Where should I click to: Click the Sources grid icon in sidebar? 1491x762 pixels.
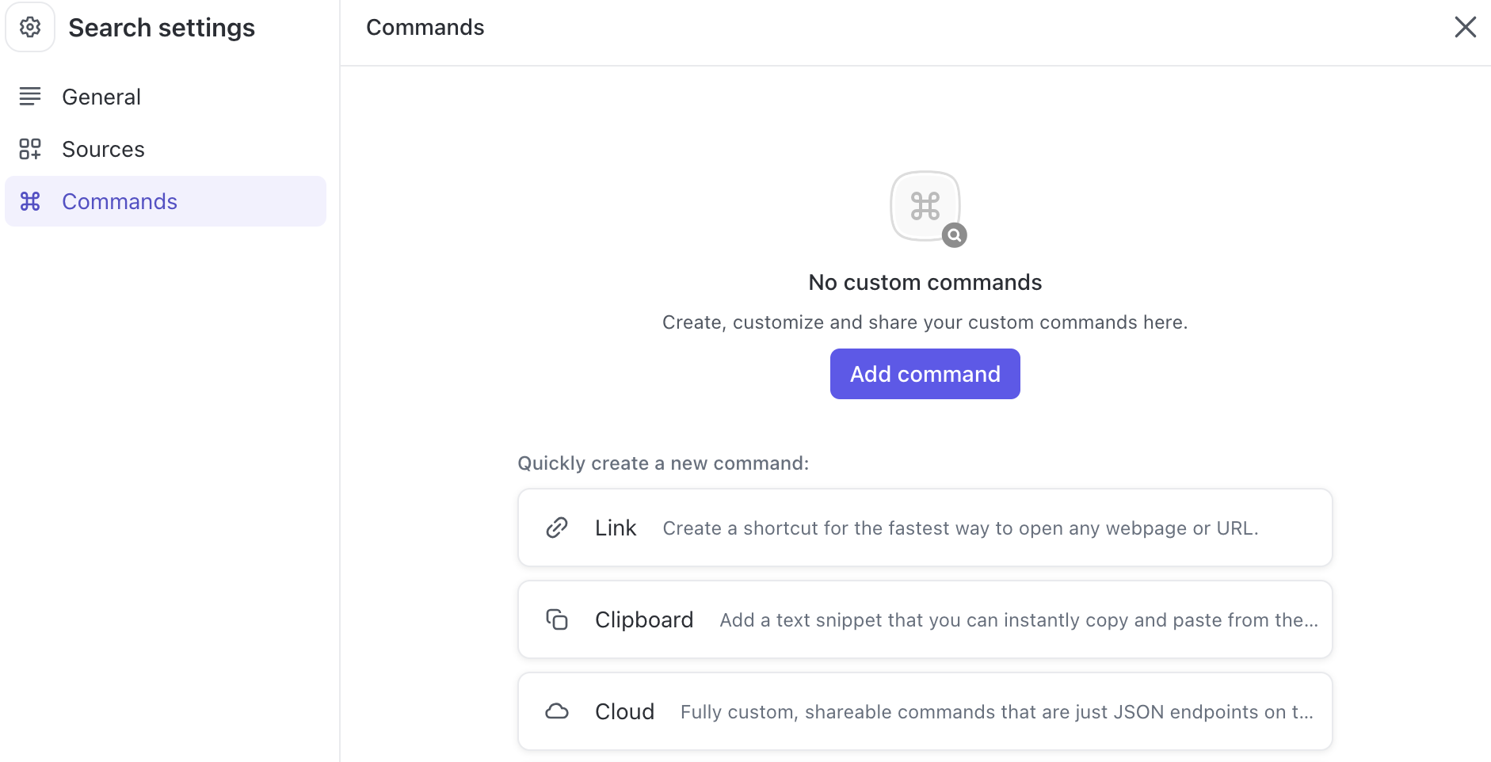pyautogui.click(x=30, y=148)
